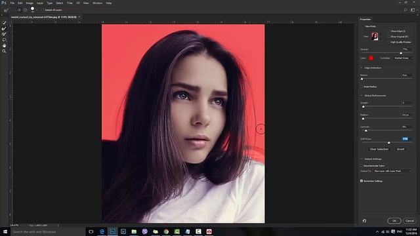
Task: Open the File menu
Action: click(x=12, y=3)
